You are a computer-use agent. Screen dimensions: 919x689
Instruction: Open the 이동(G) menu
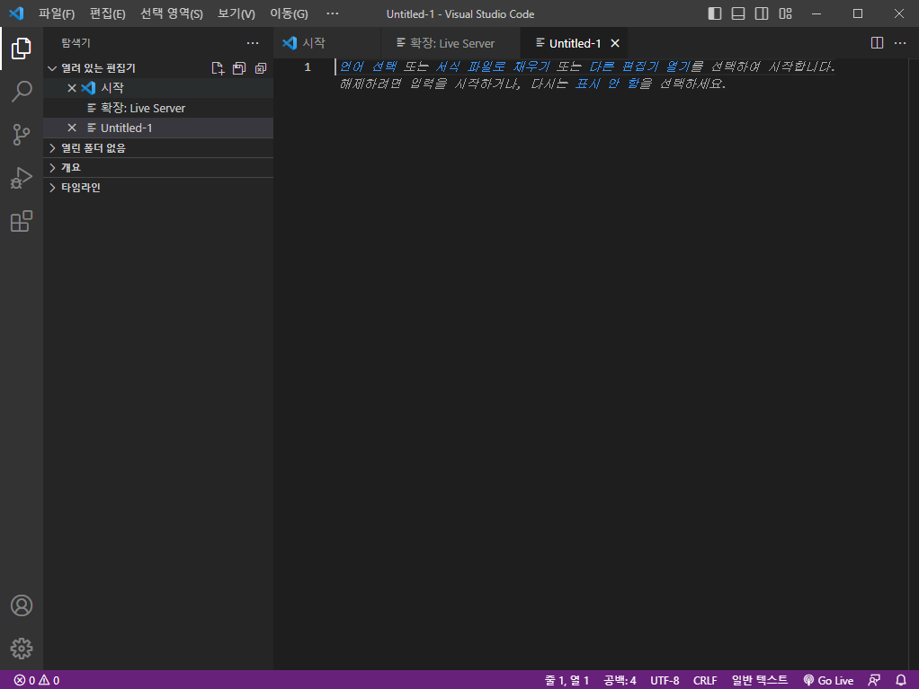289,13
